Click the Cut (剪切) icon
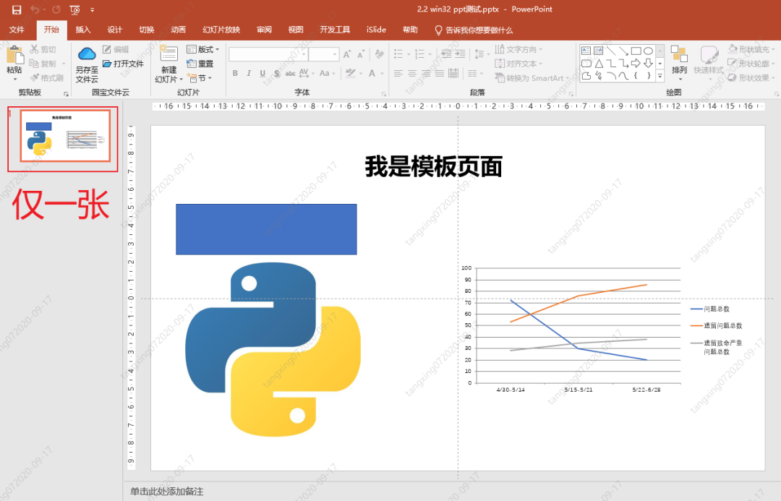 [x=34, y=49]
